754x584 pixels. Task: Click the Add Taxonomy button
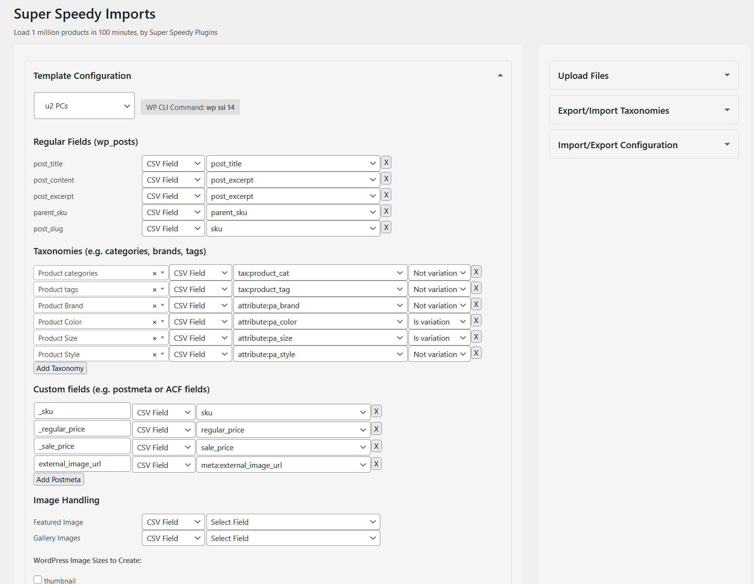point(60,368)
